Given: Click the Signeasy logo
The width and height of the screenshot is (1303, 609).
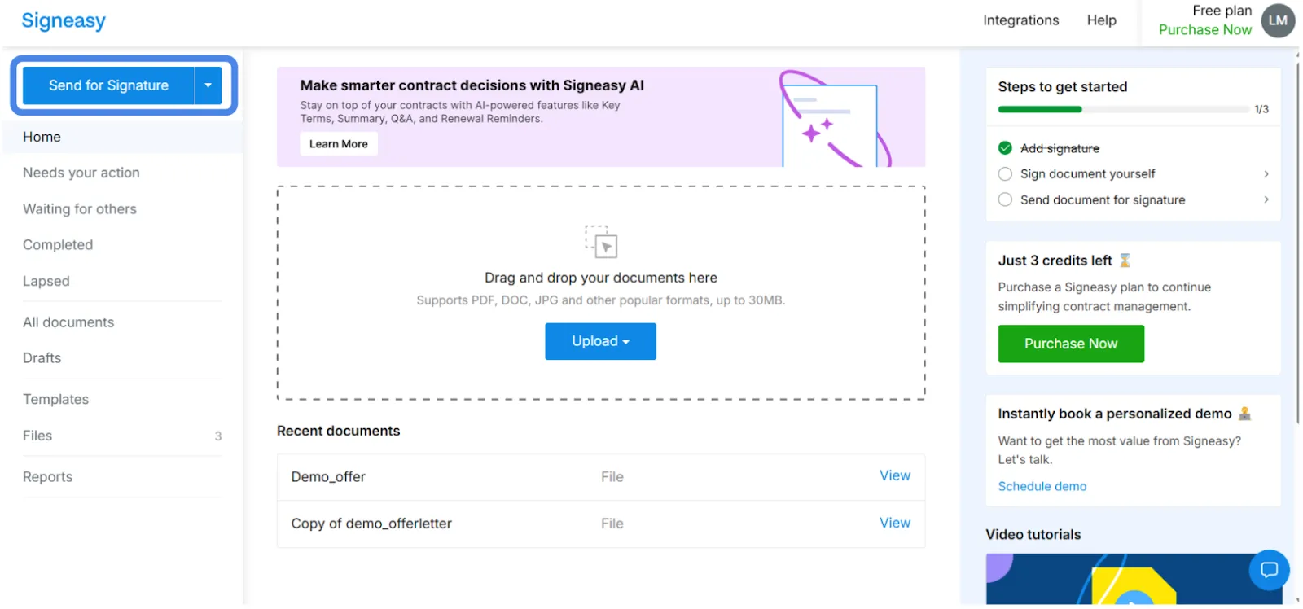Looking at the screenshot, I should (64, 20).
